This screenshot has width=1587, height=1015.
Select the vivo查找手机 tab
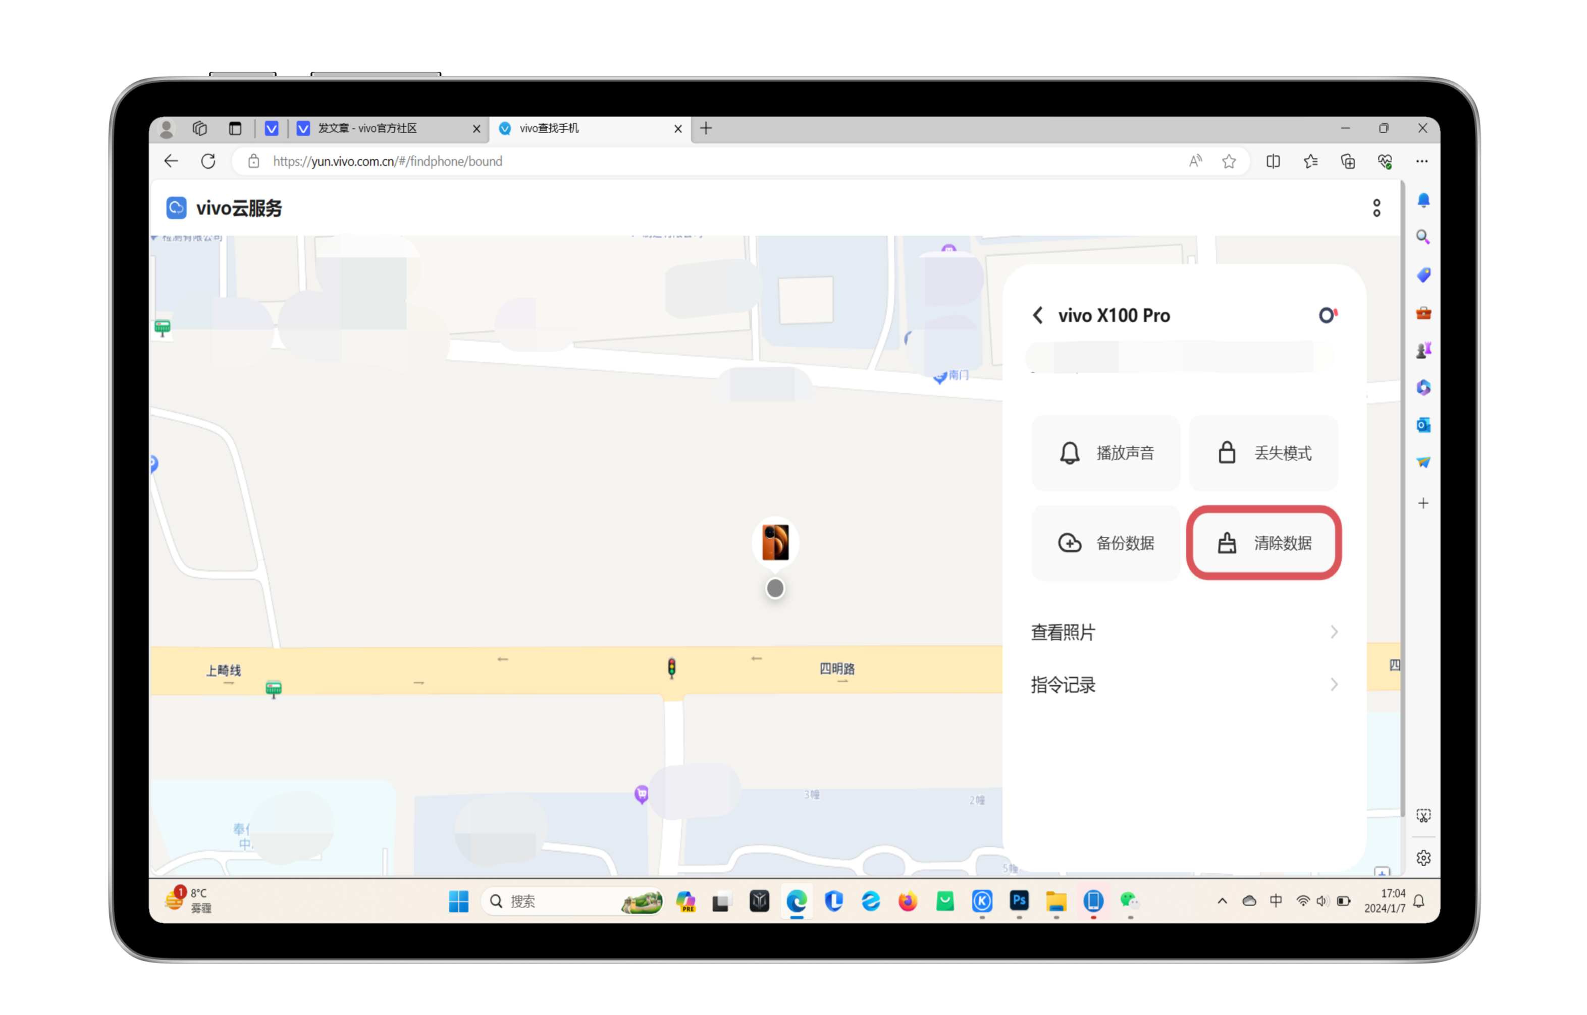pos(590,129)
